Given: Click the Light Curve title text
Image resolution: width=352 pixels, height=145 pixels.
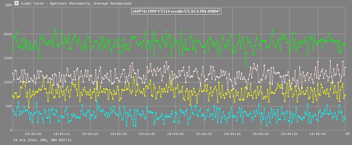Looking at the screenshot, I should tap(76, 4).
